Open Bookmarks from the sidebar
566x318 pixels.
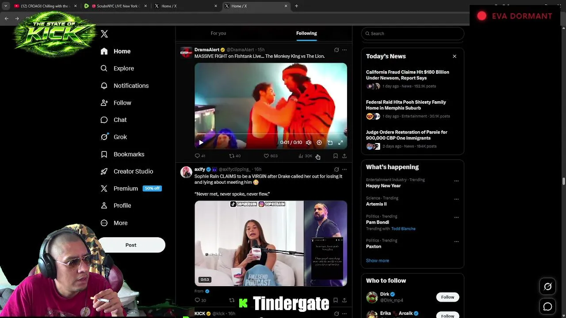click(122, 154)
